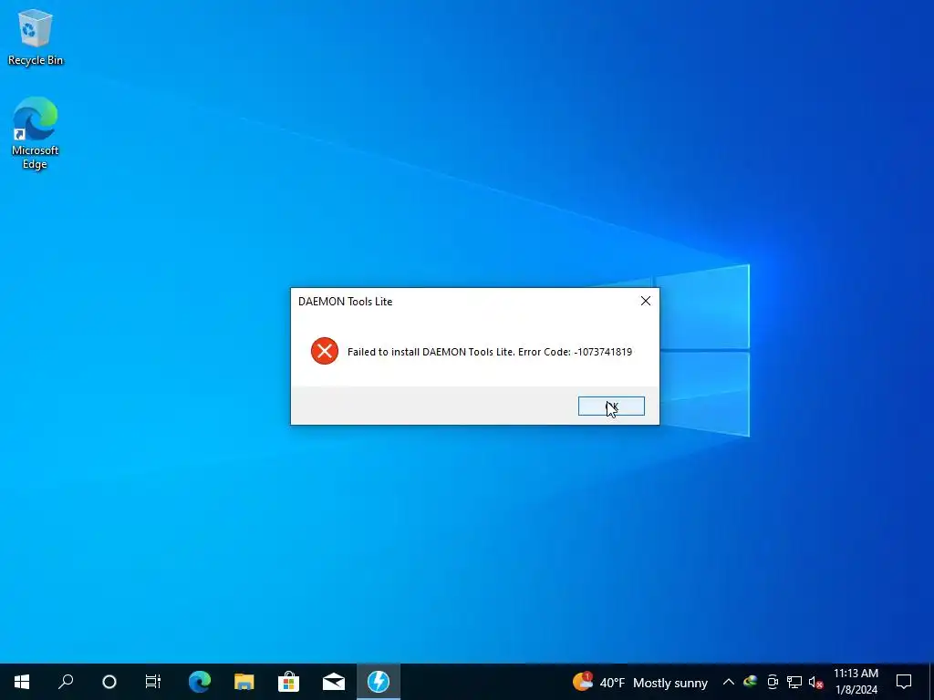Open the Windows Start menu
Image resolution: width=934 pixels, height=700 pixels.
(x=22, y=682)
